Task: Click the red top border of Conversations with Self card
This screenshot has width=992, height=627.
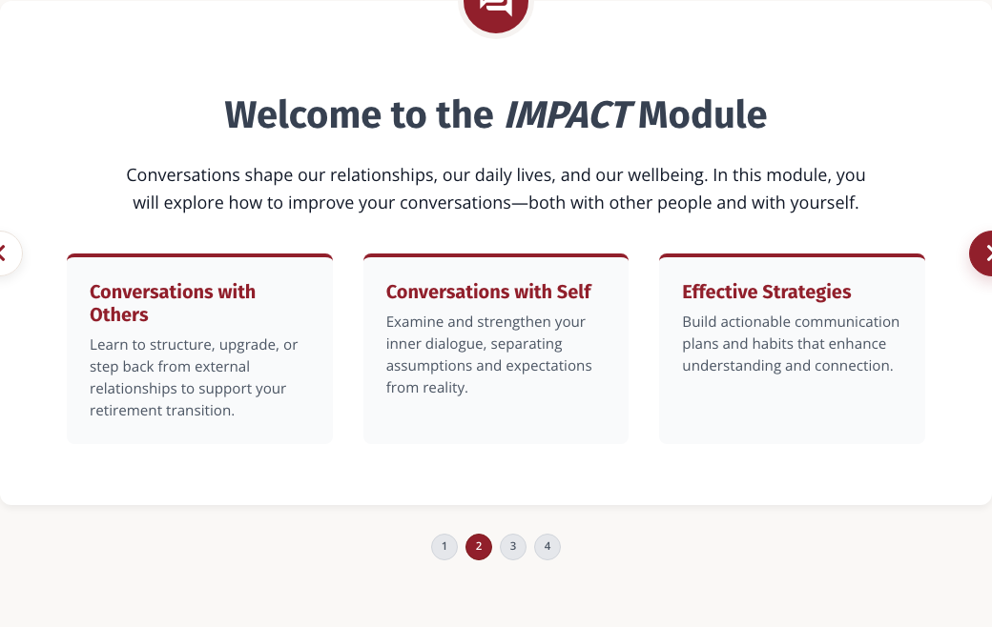Action: pyautogui.click(x=496, y=255)
